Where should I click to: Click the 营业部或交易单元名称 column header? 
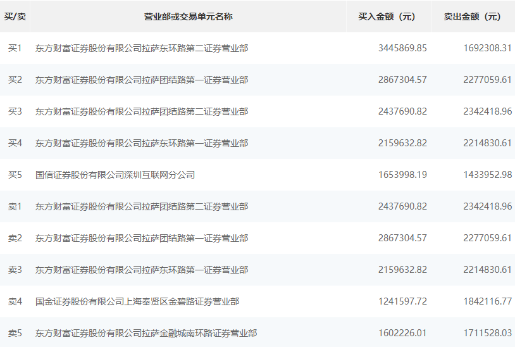coord(188,16)
